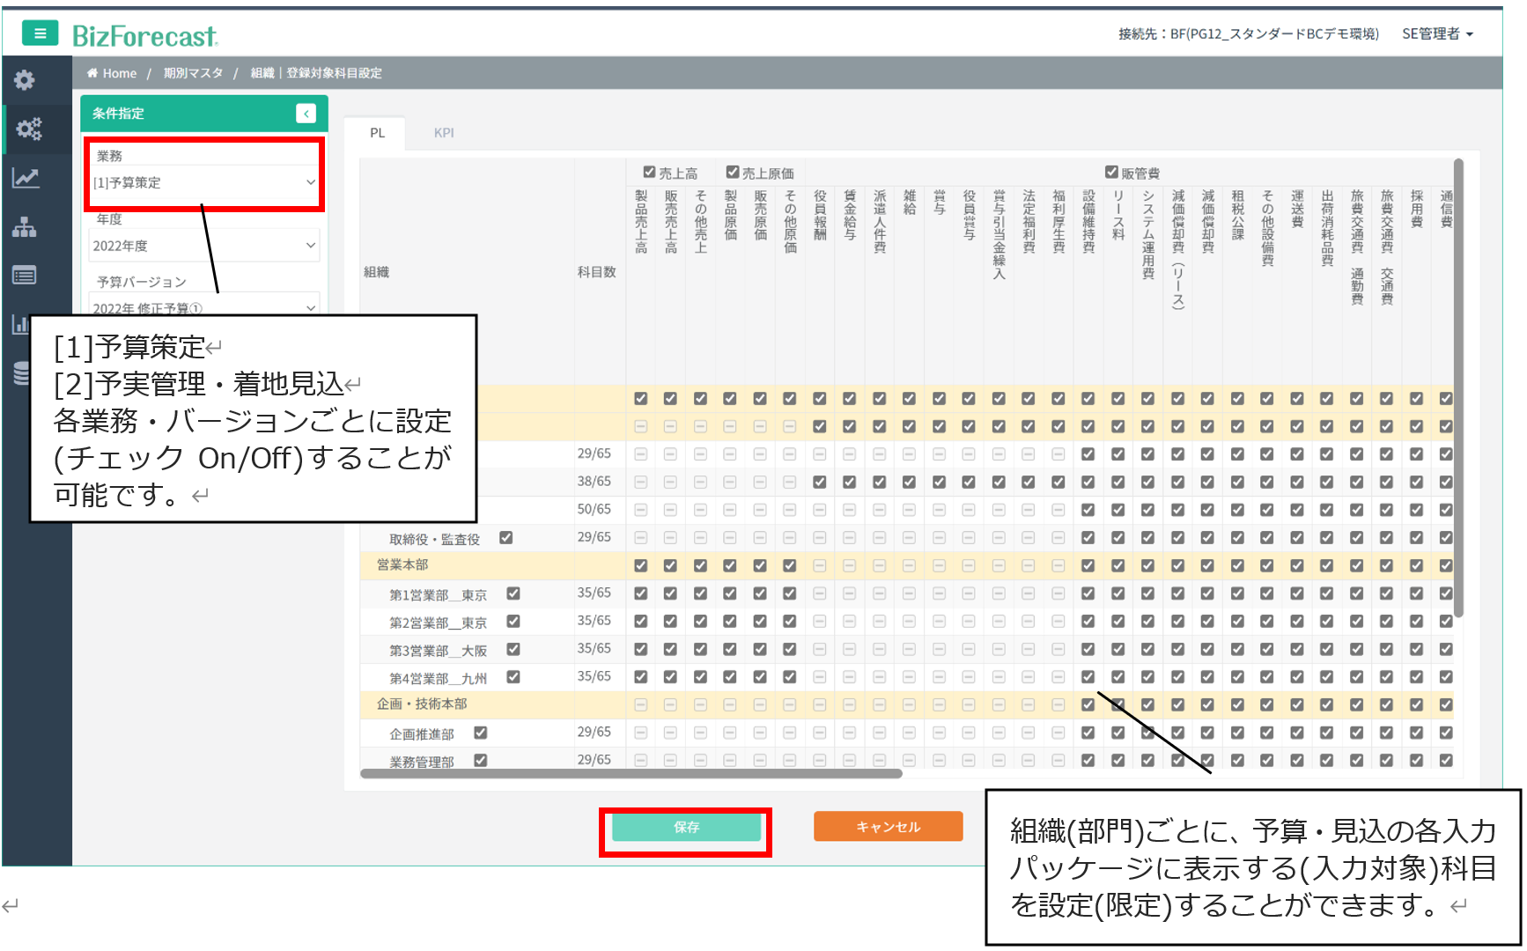The width and height of the screenshot is (1527, 951).
Task: Collapse the 条件指定 panel with chevron icon
Action: pos(306,114)
